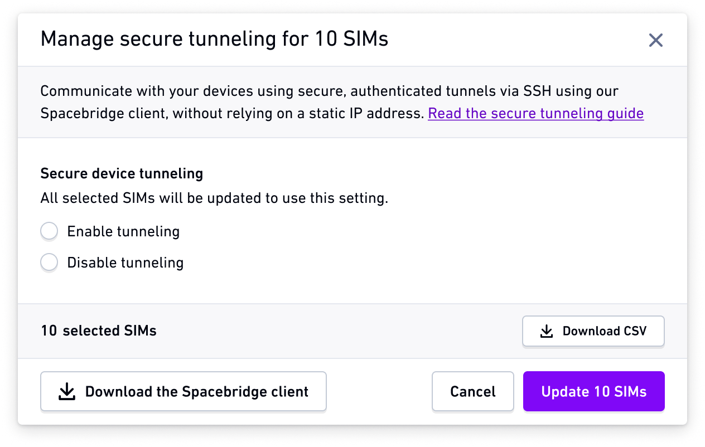
Task: Close the secure tunneling dialog
Action: click(655, 40)
